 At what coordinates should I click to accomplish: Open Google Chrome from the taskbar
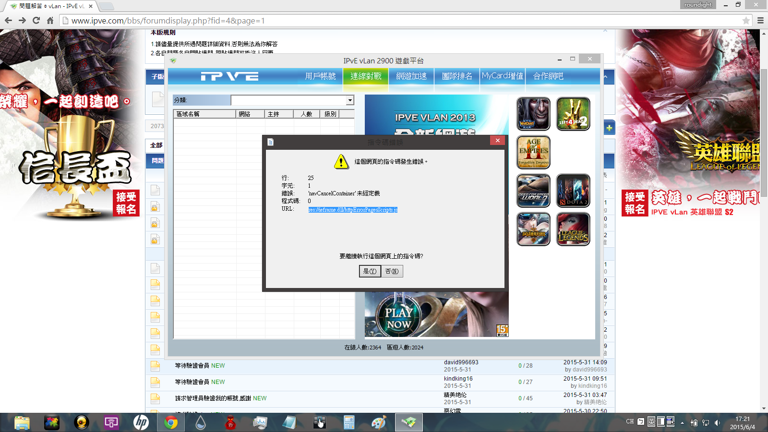[x=170, y=422]
